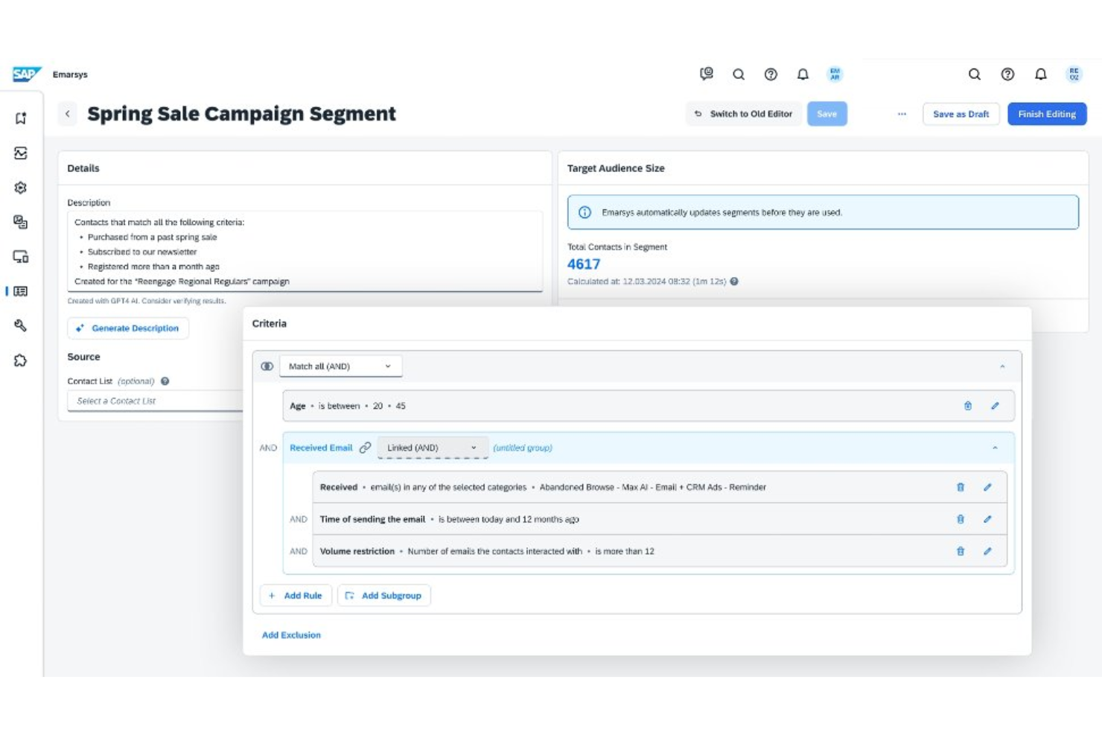Click the Select a Contact List field
Image resolution: width=1102 pixels, height=735 pixels.
coord(149,401)
